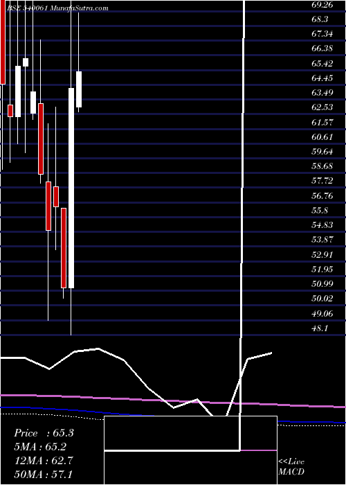The image size is (346, 485).
Task: Click the 56.76 price axis label
Action: pos(322,197)
